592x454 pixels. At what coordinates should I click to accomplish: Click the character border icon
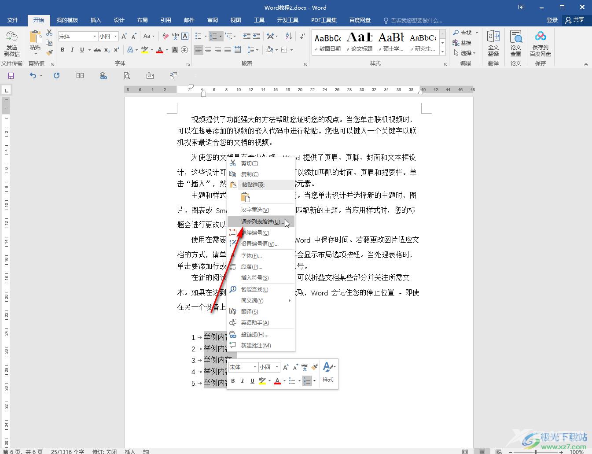coord(185,36)
